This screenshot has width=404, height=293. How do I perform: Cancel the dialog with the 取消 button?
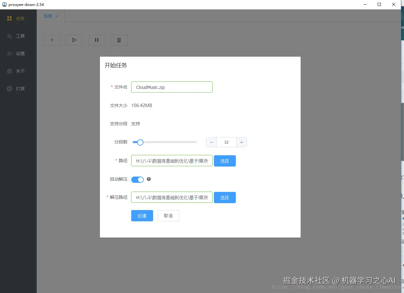(168, 215)
